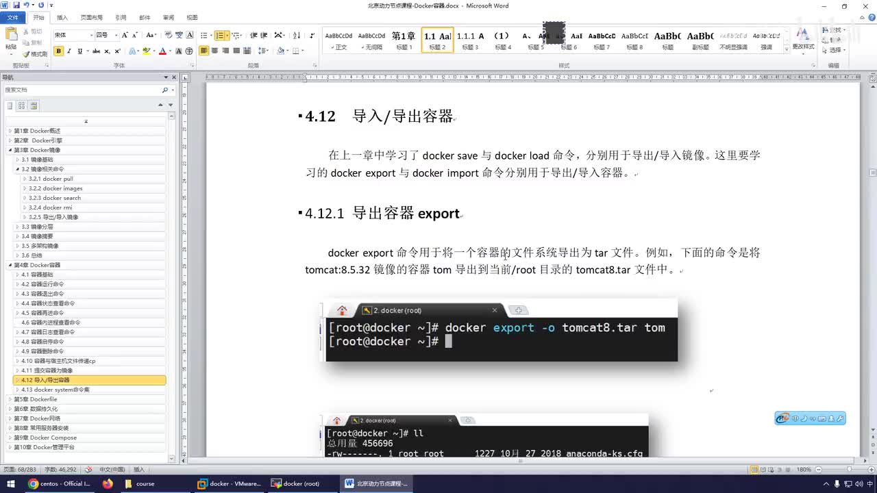Close the 导航 navigation pane
This screenshot has width=877, height=493.
pos(174,77)
